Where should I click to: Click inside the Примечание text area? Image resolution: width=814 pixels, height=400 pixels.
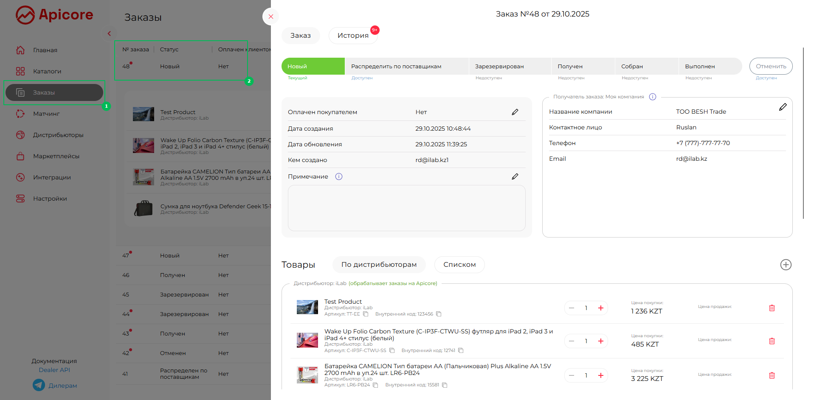[x=406, y=208]
